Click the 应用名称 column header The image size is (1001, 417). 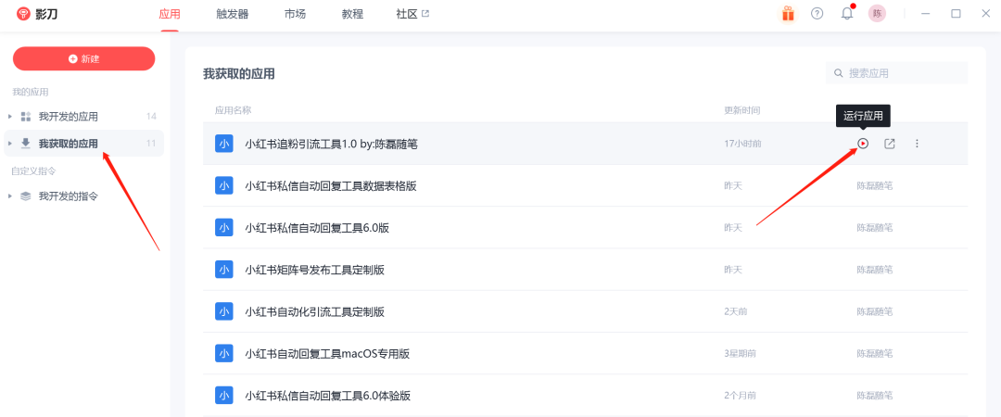[233, 110]
